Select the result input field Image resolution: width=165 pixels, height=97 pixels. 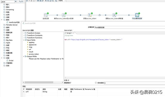[x=31, y=52]
